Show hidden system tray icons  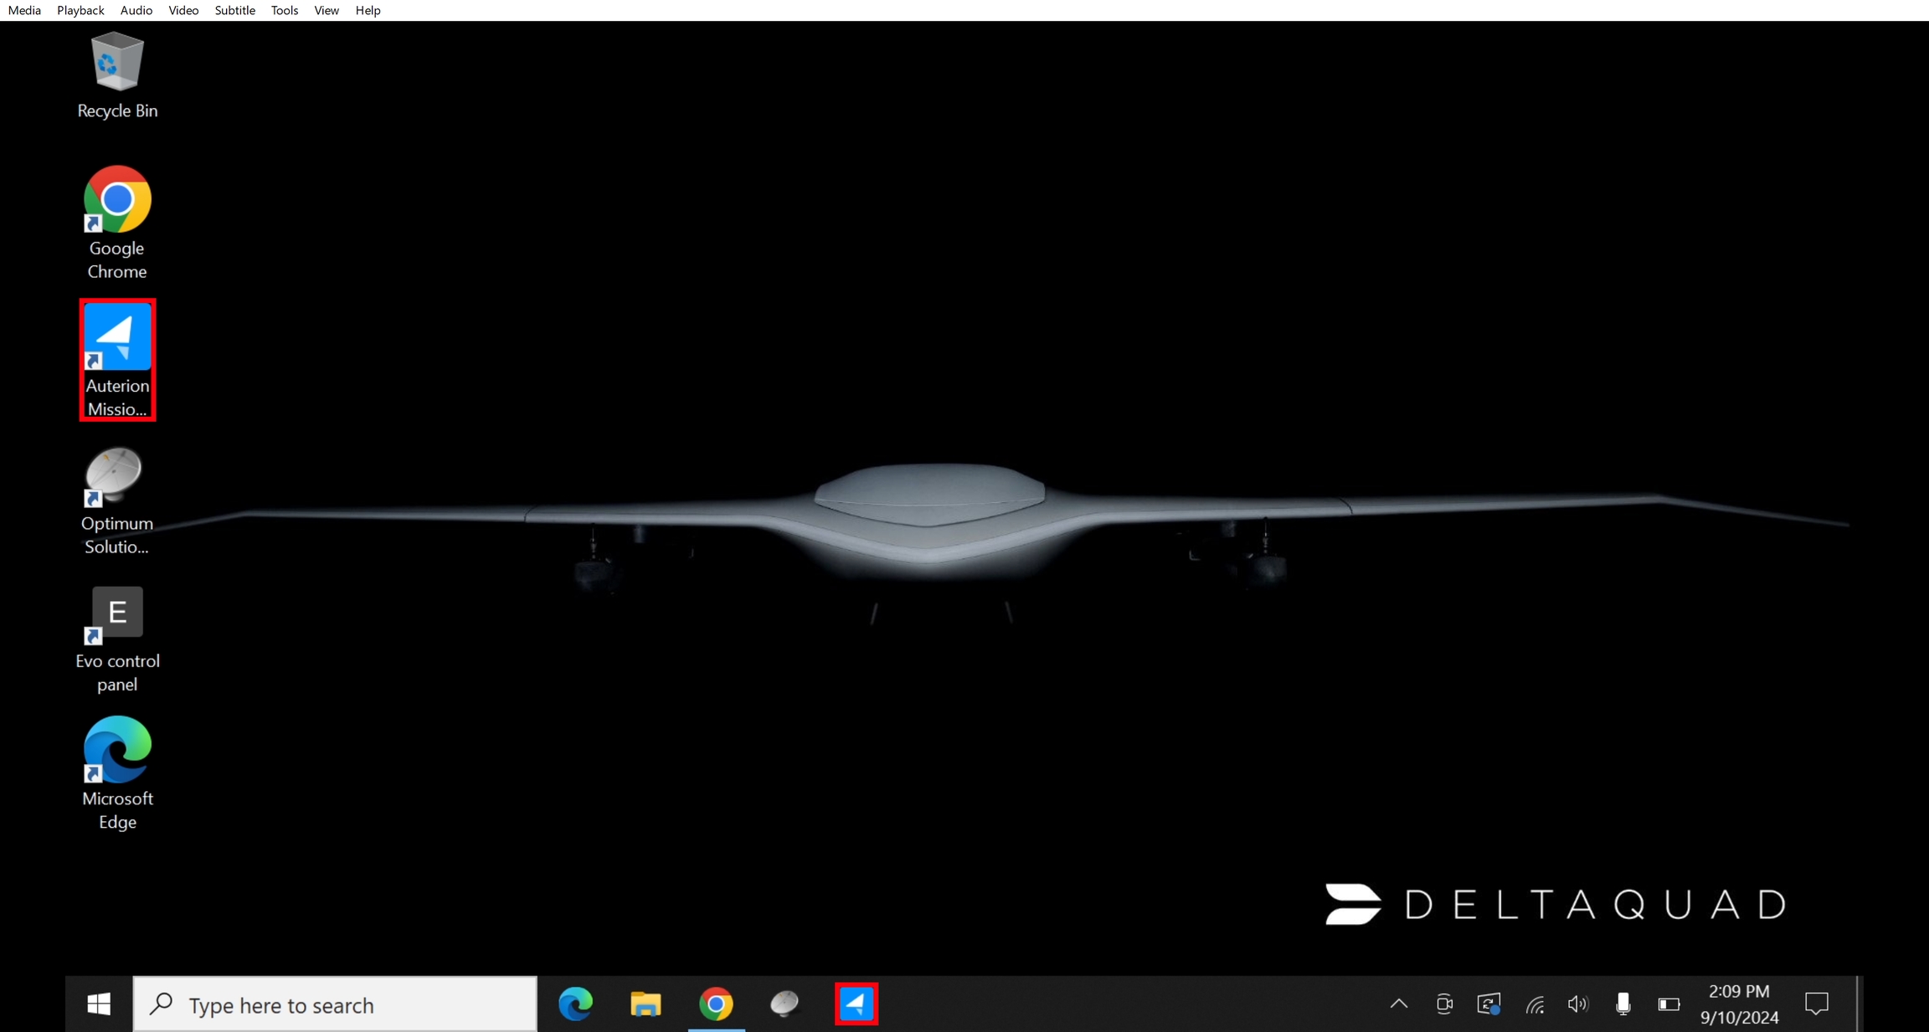click(1398, 1004)
